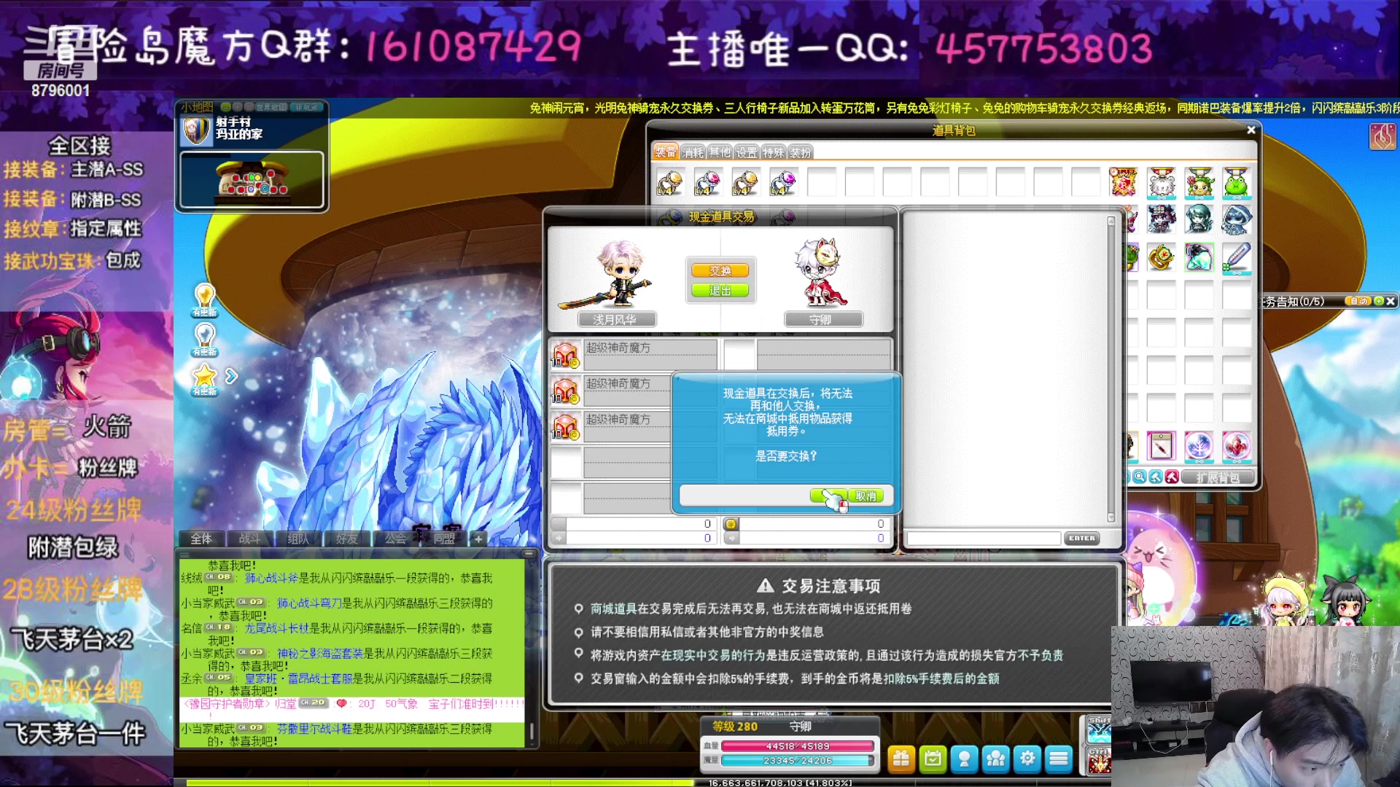Click the top lightbulb notification icon
The image size is (1400, 787).
[205, 299]
